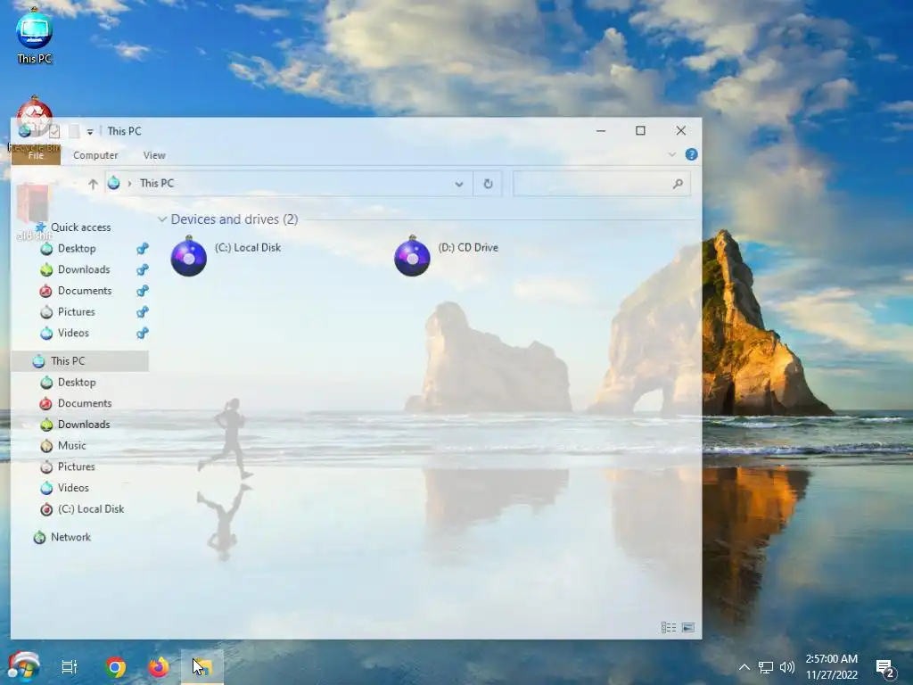The image size is (913, 685).
Task: Click the breadcrumb arrow before This PC
Action: (129, 184)
